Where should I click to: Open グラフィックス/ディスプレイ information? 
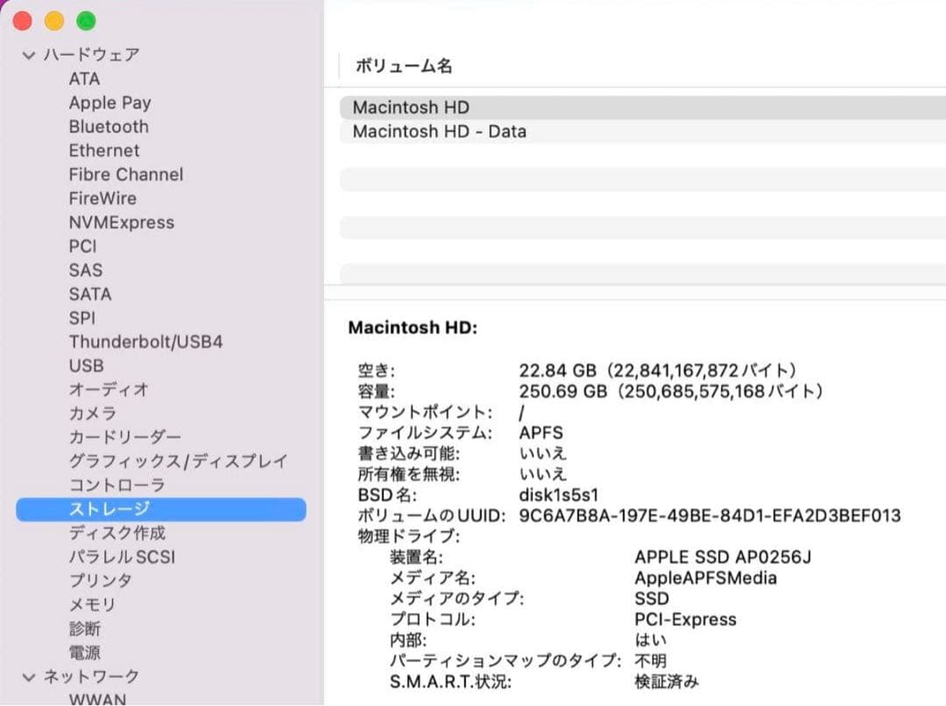pos(175,460)
